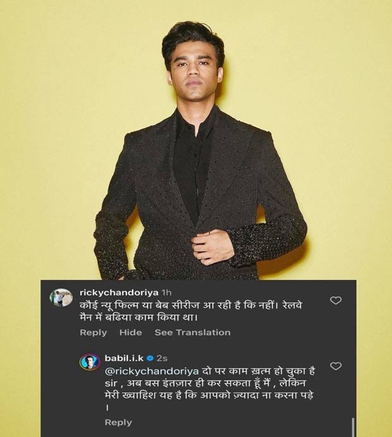This screenshot has height=437, width=392.
Task: Click the 1h timestamp on first comment
Action: tap(166, 293)
